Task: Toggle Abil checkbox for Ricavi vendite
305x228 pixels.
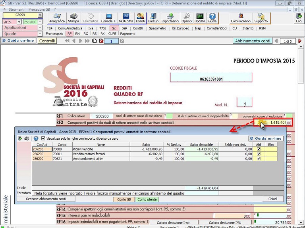Action: click(259, 149)
